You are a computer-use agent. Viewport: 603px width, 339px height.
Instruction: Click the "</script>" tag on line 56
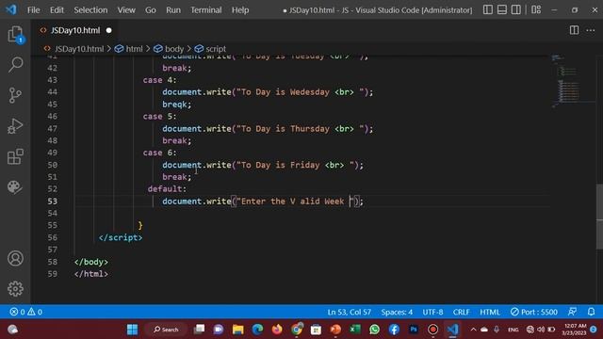click(121, 237)
